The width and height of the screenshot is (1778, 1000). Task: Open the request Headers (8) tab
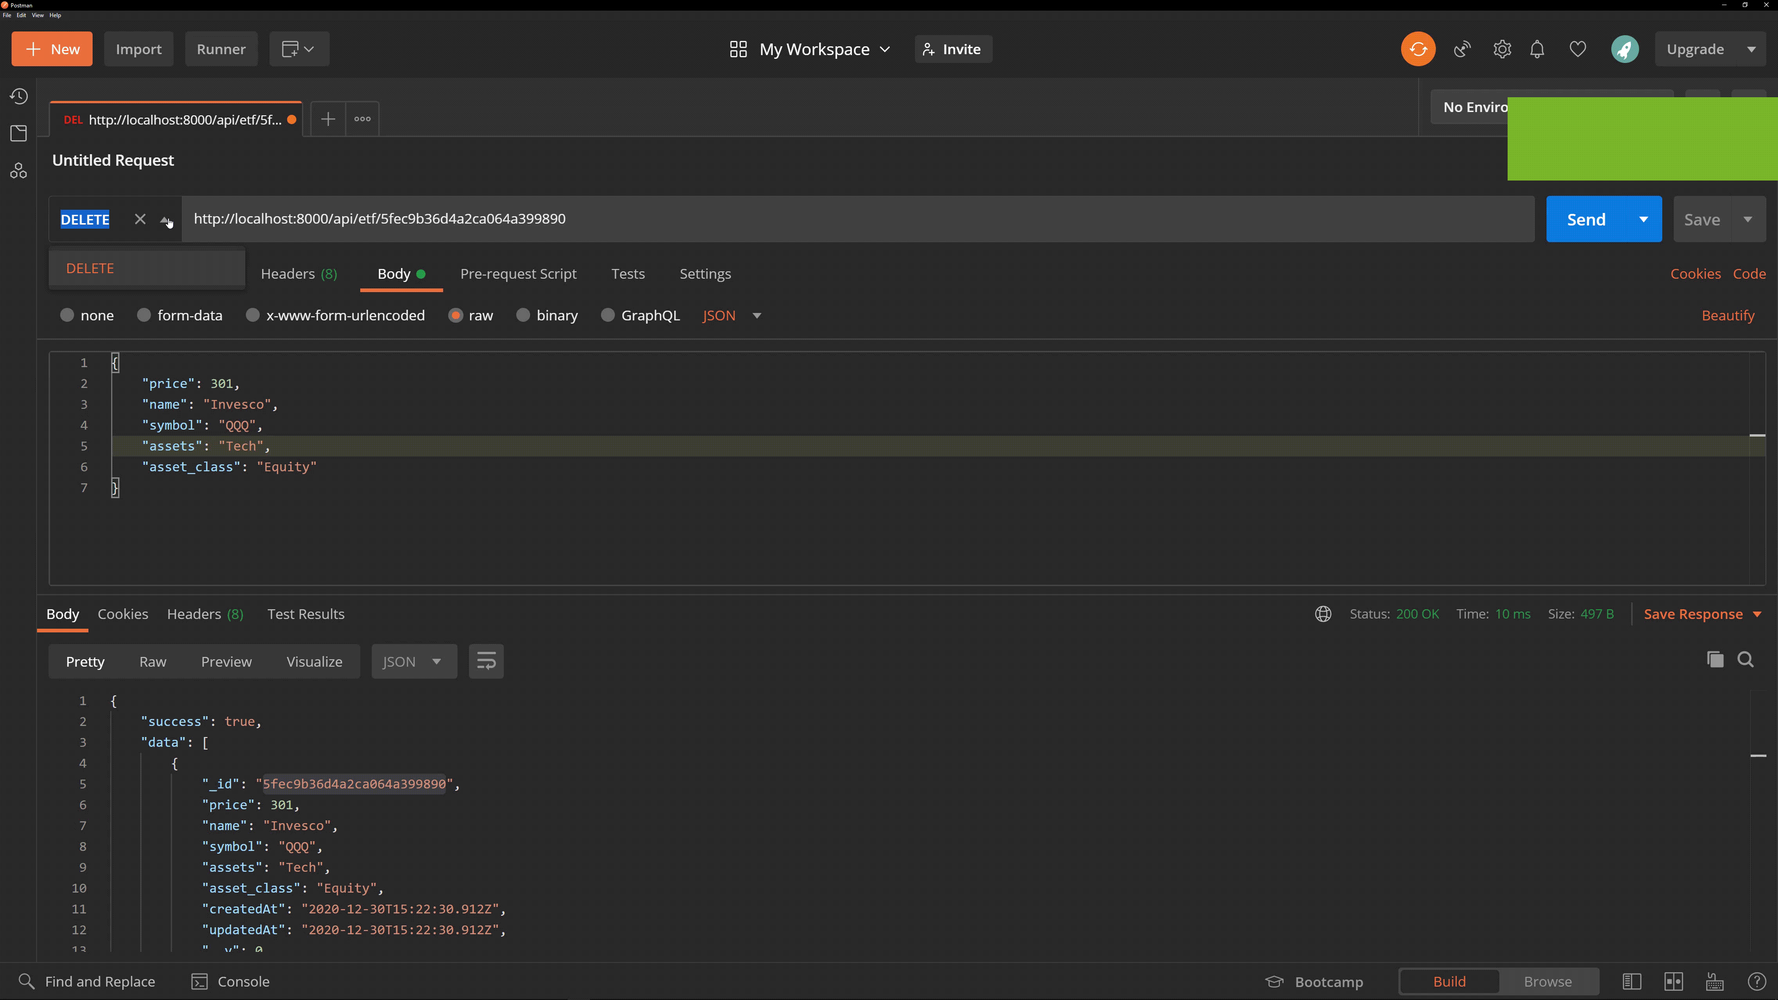[299, 273]
